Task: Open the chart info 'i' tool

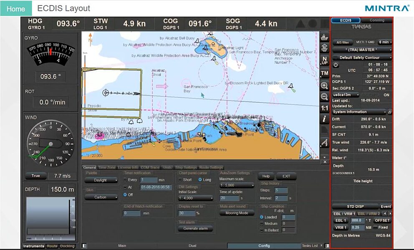Action: pos(324,119)
